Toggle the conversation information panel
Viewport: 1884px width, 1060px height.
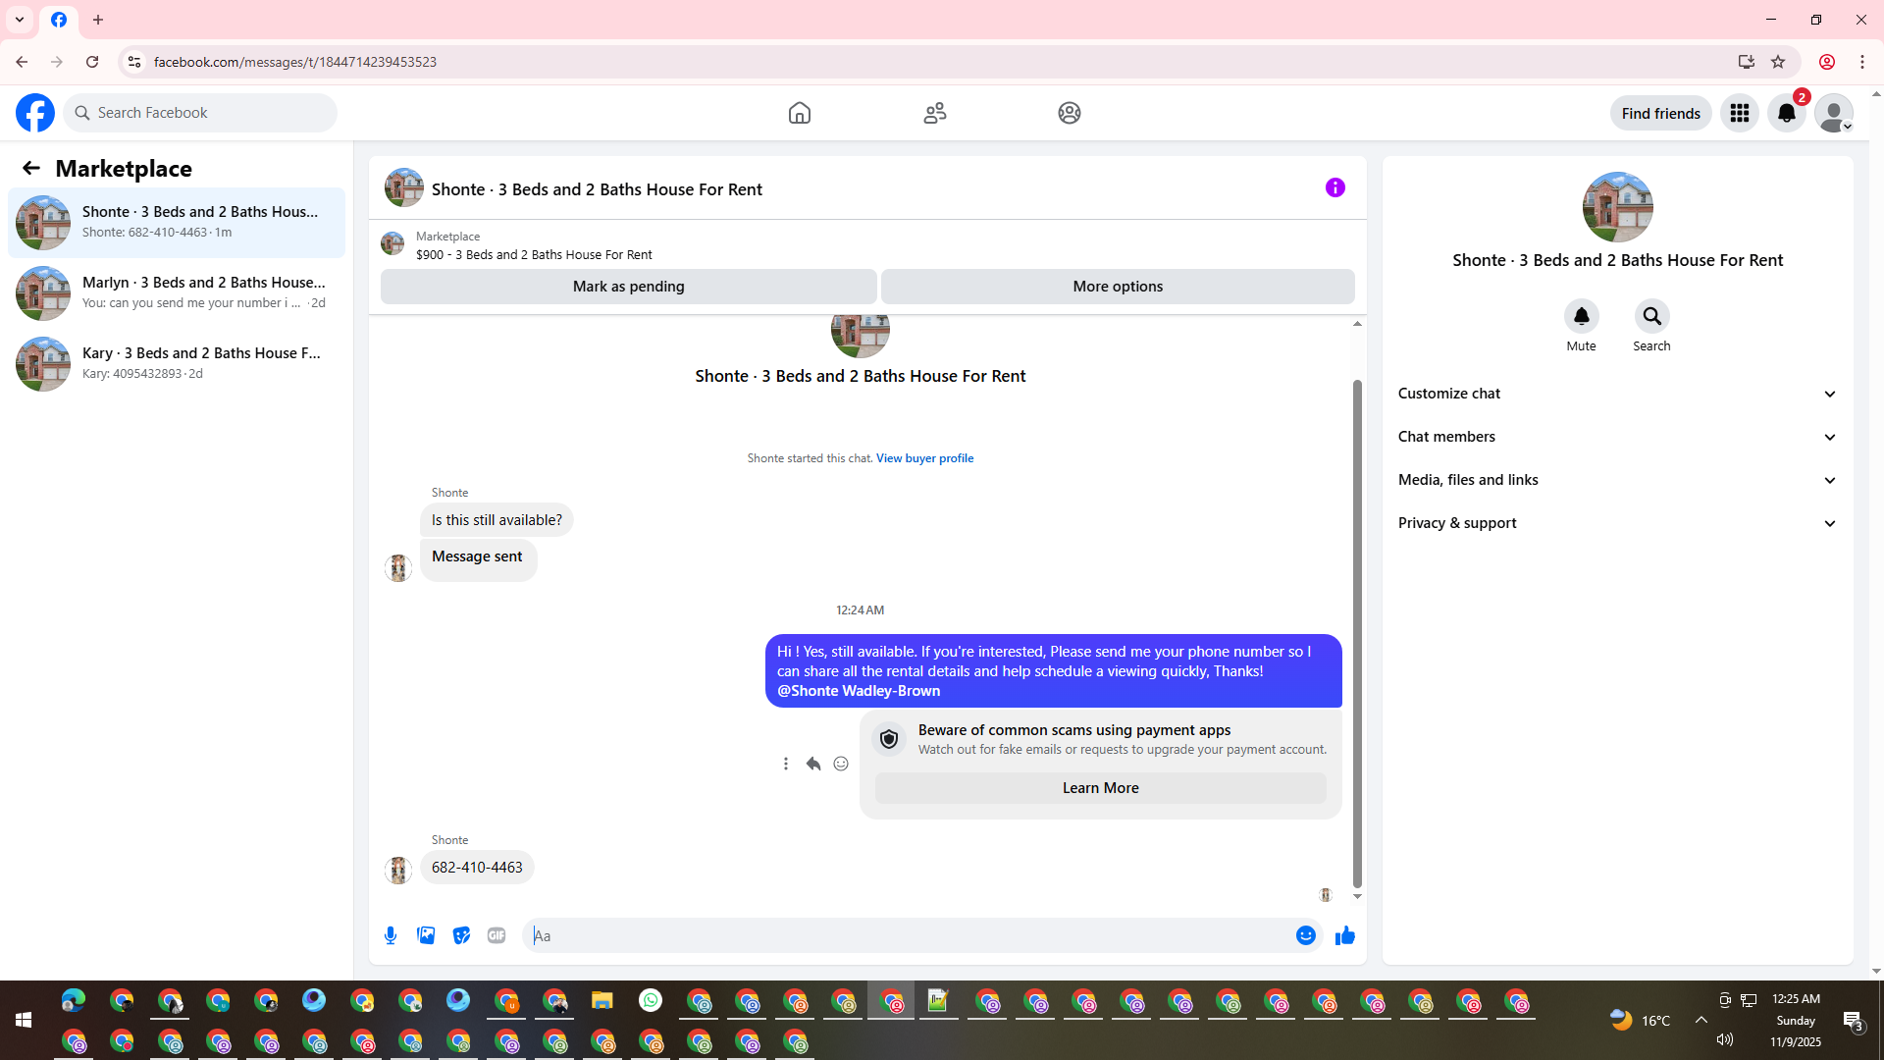(1334, 187)
